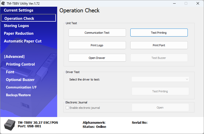This screenshot has width=204, height=134.
Task: Click the Print Logo button
Action: point(97,45)
